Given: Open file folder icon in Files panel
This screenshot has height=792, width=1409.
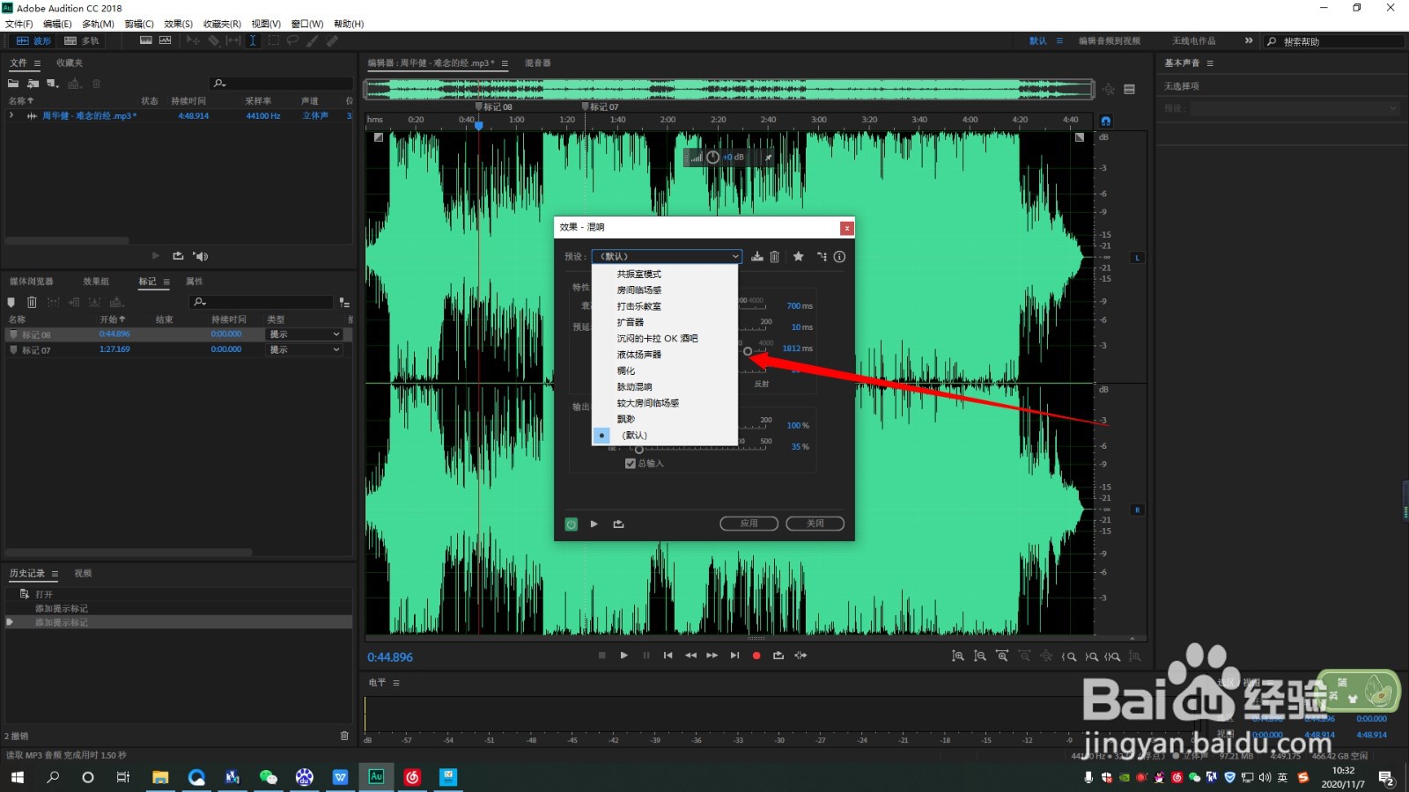Looking at the screenshot, I should pos(13,84).
